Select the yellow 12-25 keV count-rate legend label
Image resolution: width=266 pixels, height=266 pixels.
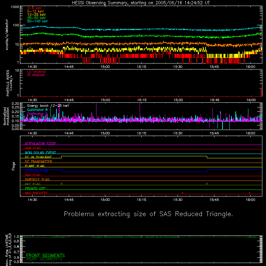click(37, 15)
